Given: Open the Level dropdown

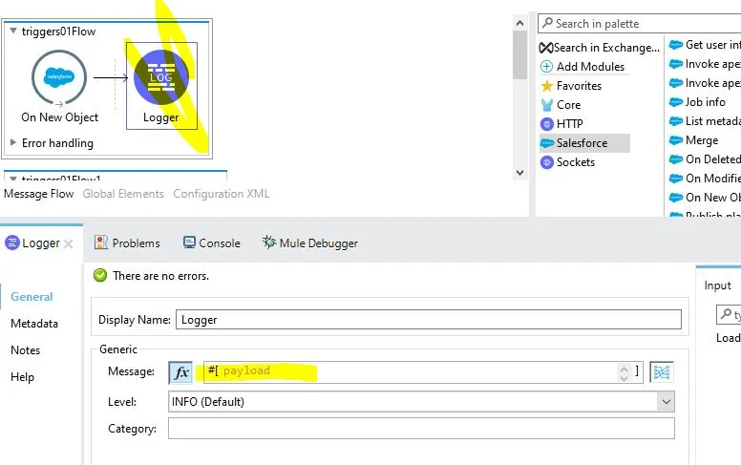Looking at the screenshot, I should [421, 402].
